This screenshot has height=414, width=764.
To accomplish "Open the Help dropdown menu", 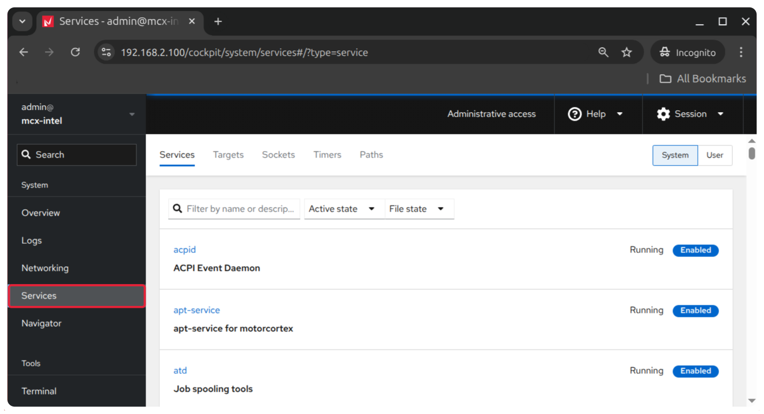I will pos(595,114).
